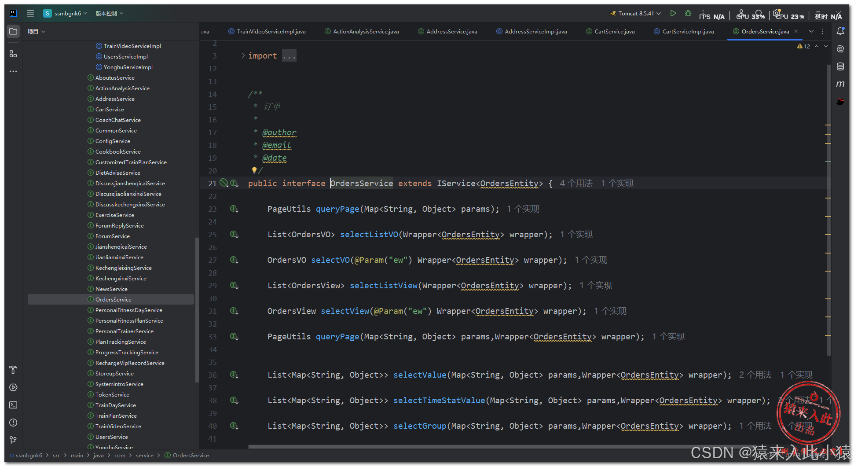Open the Structure tool window icon
The width and height of the screenshot is (854, 467).
[x=13, y=54]
